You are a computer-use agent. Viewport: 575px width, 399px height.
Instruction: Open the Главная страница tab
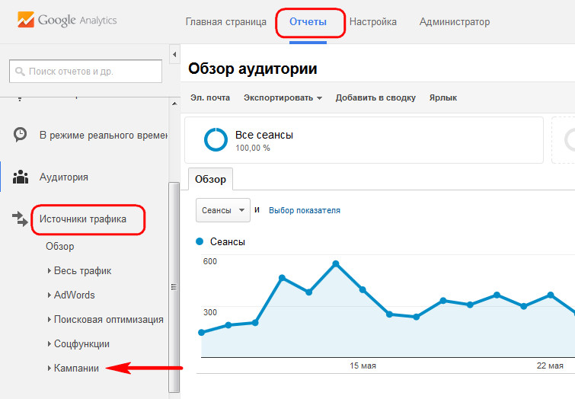click(x=226, y=21)
